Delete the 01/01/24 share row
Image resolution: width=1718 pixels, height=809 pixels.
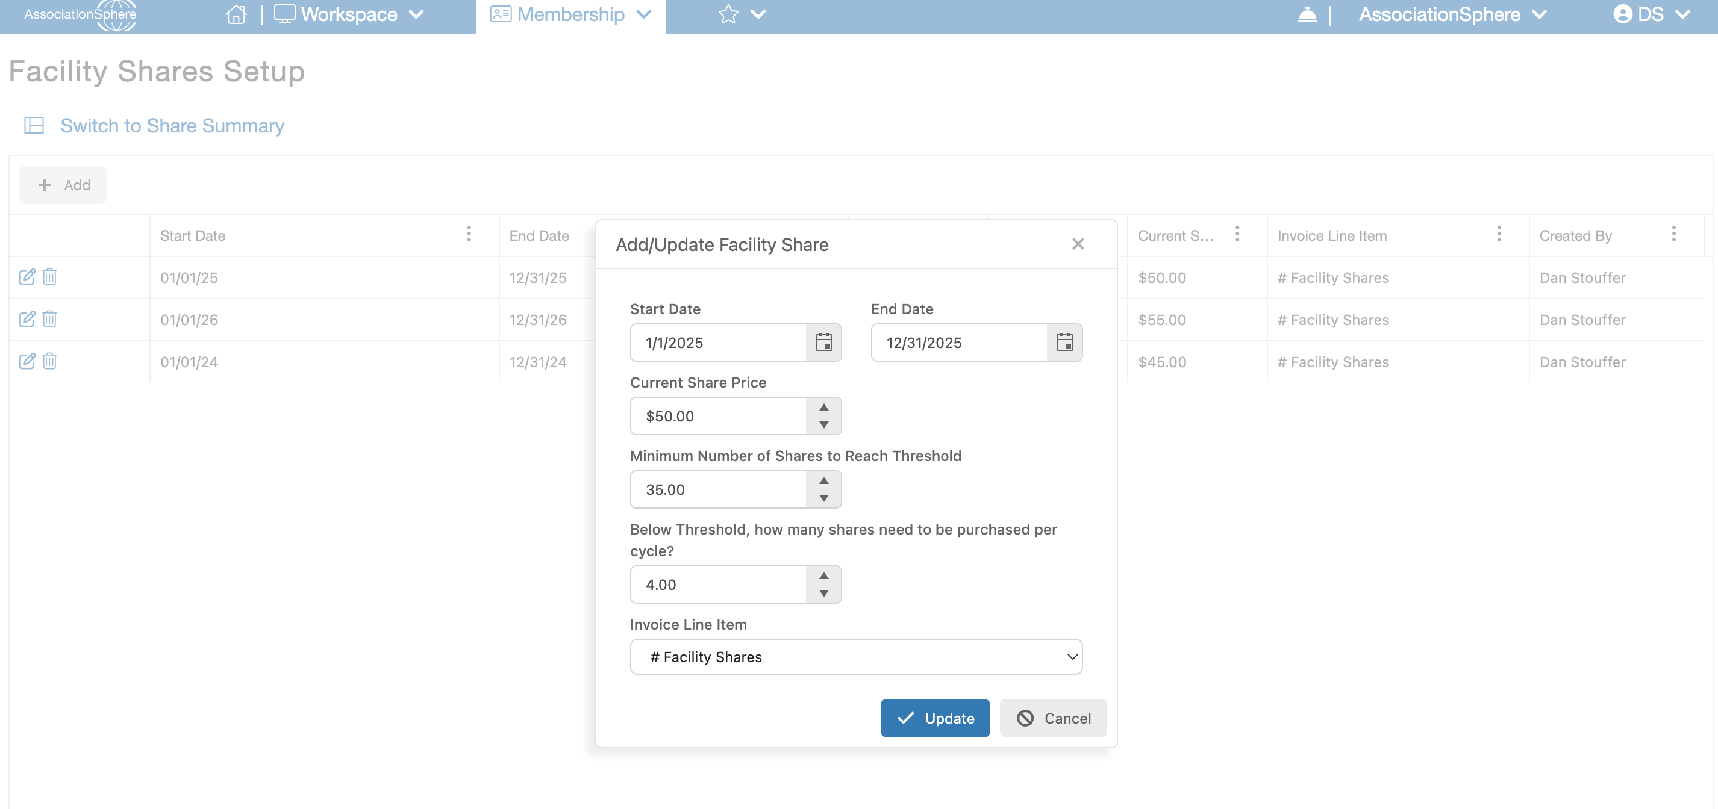(x=49, y=361)
